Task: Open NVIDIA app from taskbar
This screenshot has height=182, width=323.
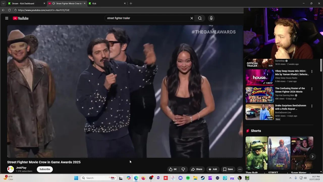Action: (247, 178)
